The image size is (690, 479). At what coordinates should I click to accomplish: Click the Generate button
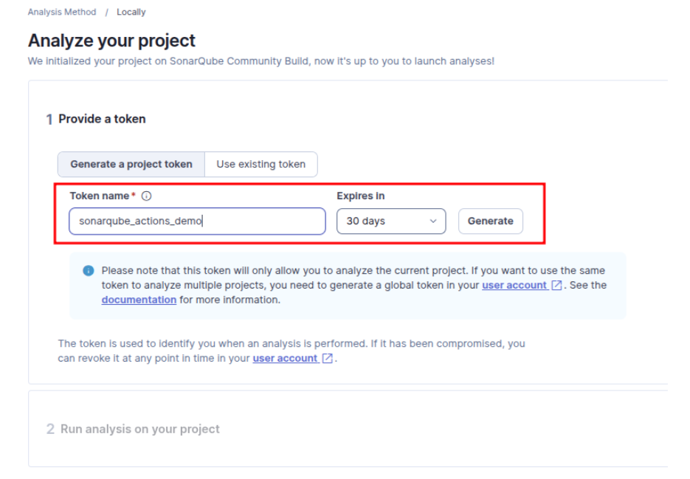(x=490, y=221)
